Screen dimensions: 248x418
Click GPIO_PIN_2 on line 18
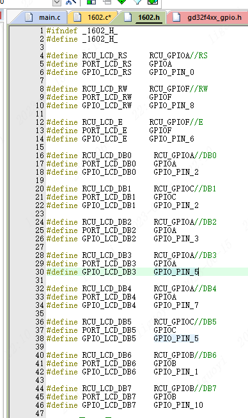pyautogui.click(x=176, y=172)
